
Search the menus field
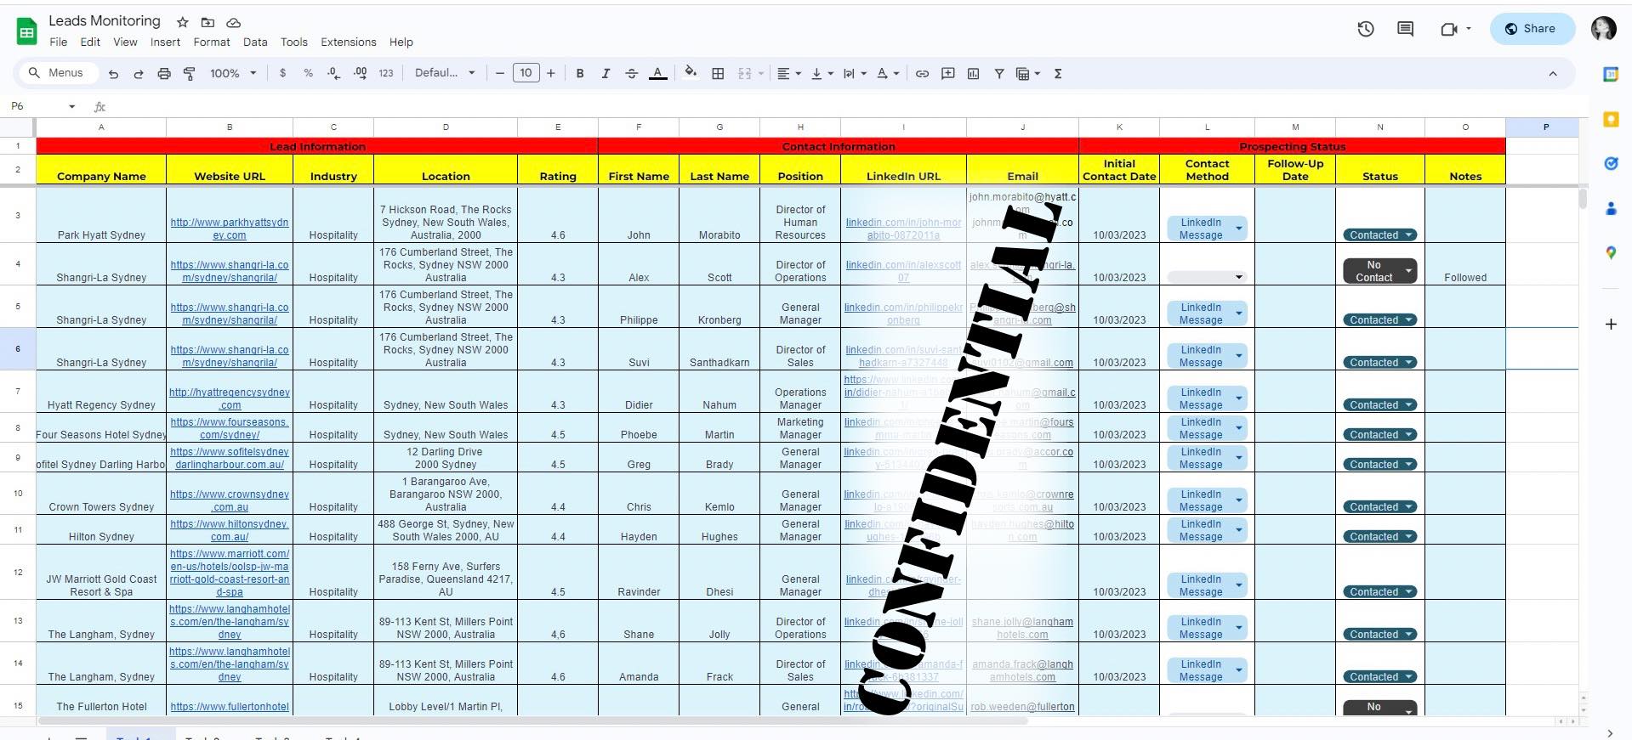click(x=58, y=73)
